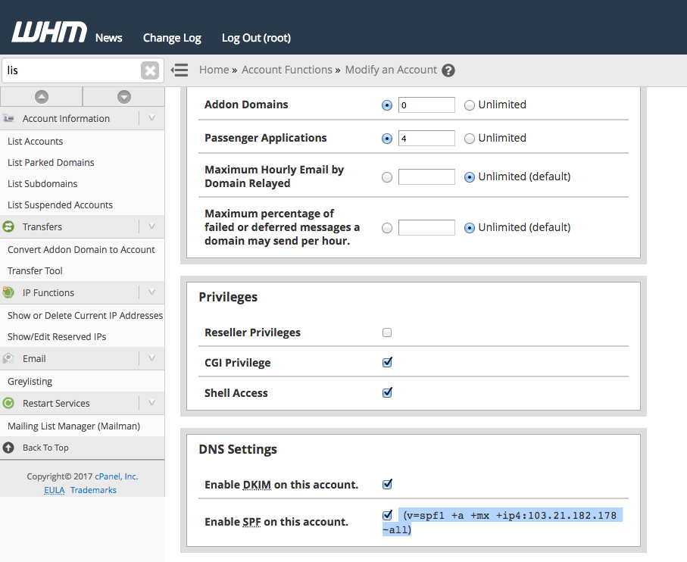Screen dimensions: 687x562
Task: Enable Reseller Privileges checkbox
Action: pos(387,333)
